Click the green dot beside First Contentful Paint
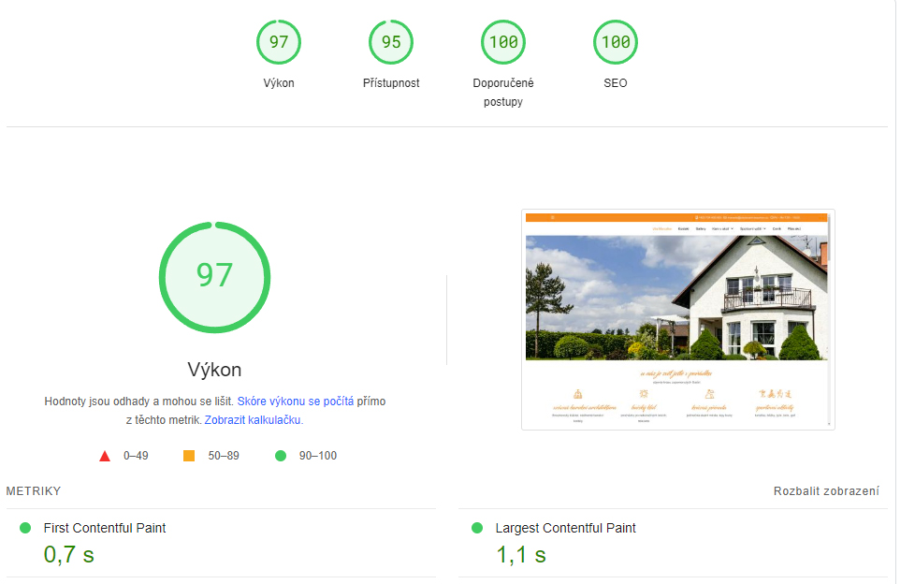 (x=25, y=528)
